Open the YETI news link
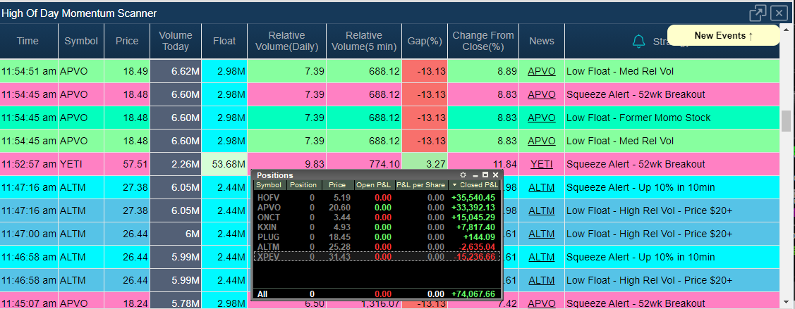This screenshot has height=309, width=795. coord(542,165)
